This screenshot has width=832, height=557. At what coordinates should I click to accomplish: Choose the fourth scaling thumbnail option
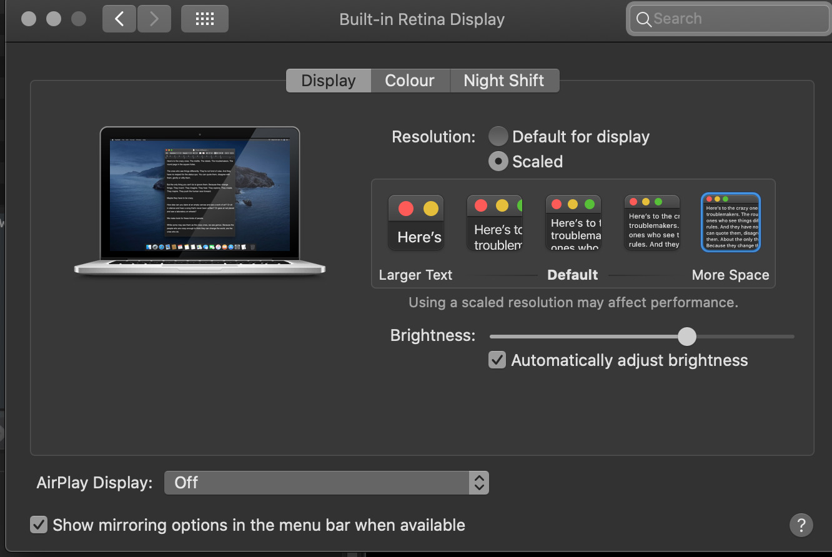pyautogui.click(x=652, y=223)
